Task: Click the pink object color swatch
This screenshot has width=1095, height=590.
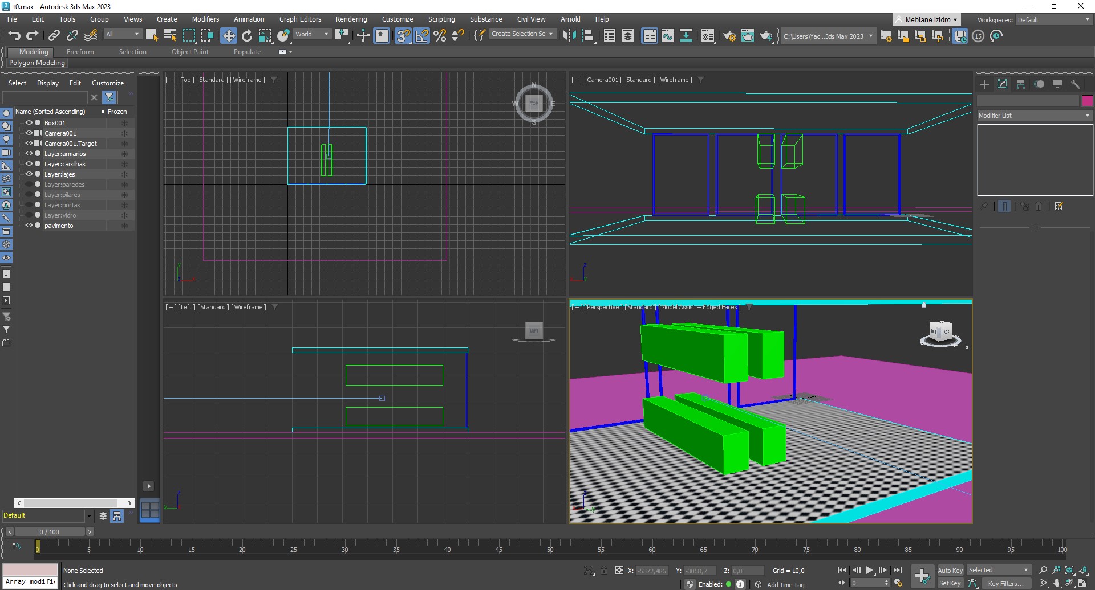Action: pyautogui.click(x=1087, y=101)
